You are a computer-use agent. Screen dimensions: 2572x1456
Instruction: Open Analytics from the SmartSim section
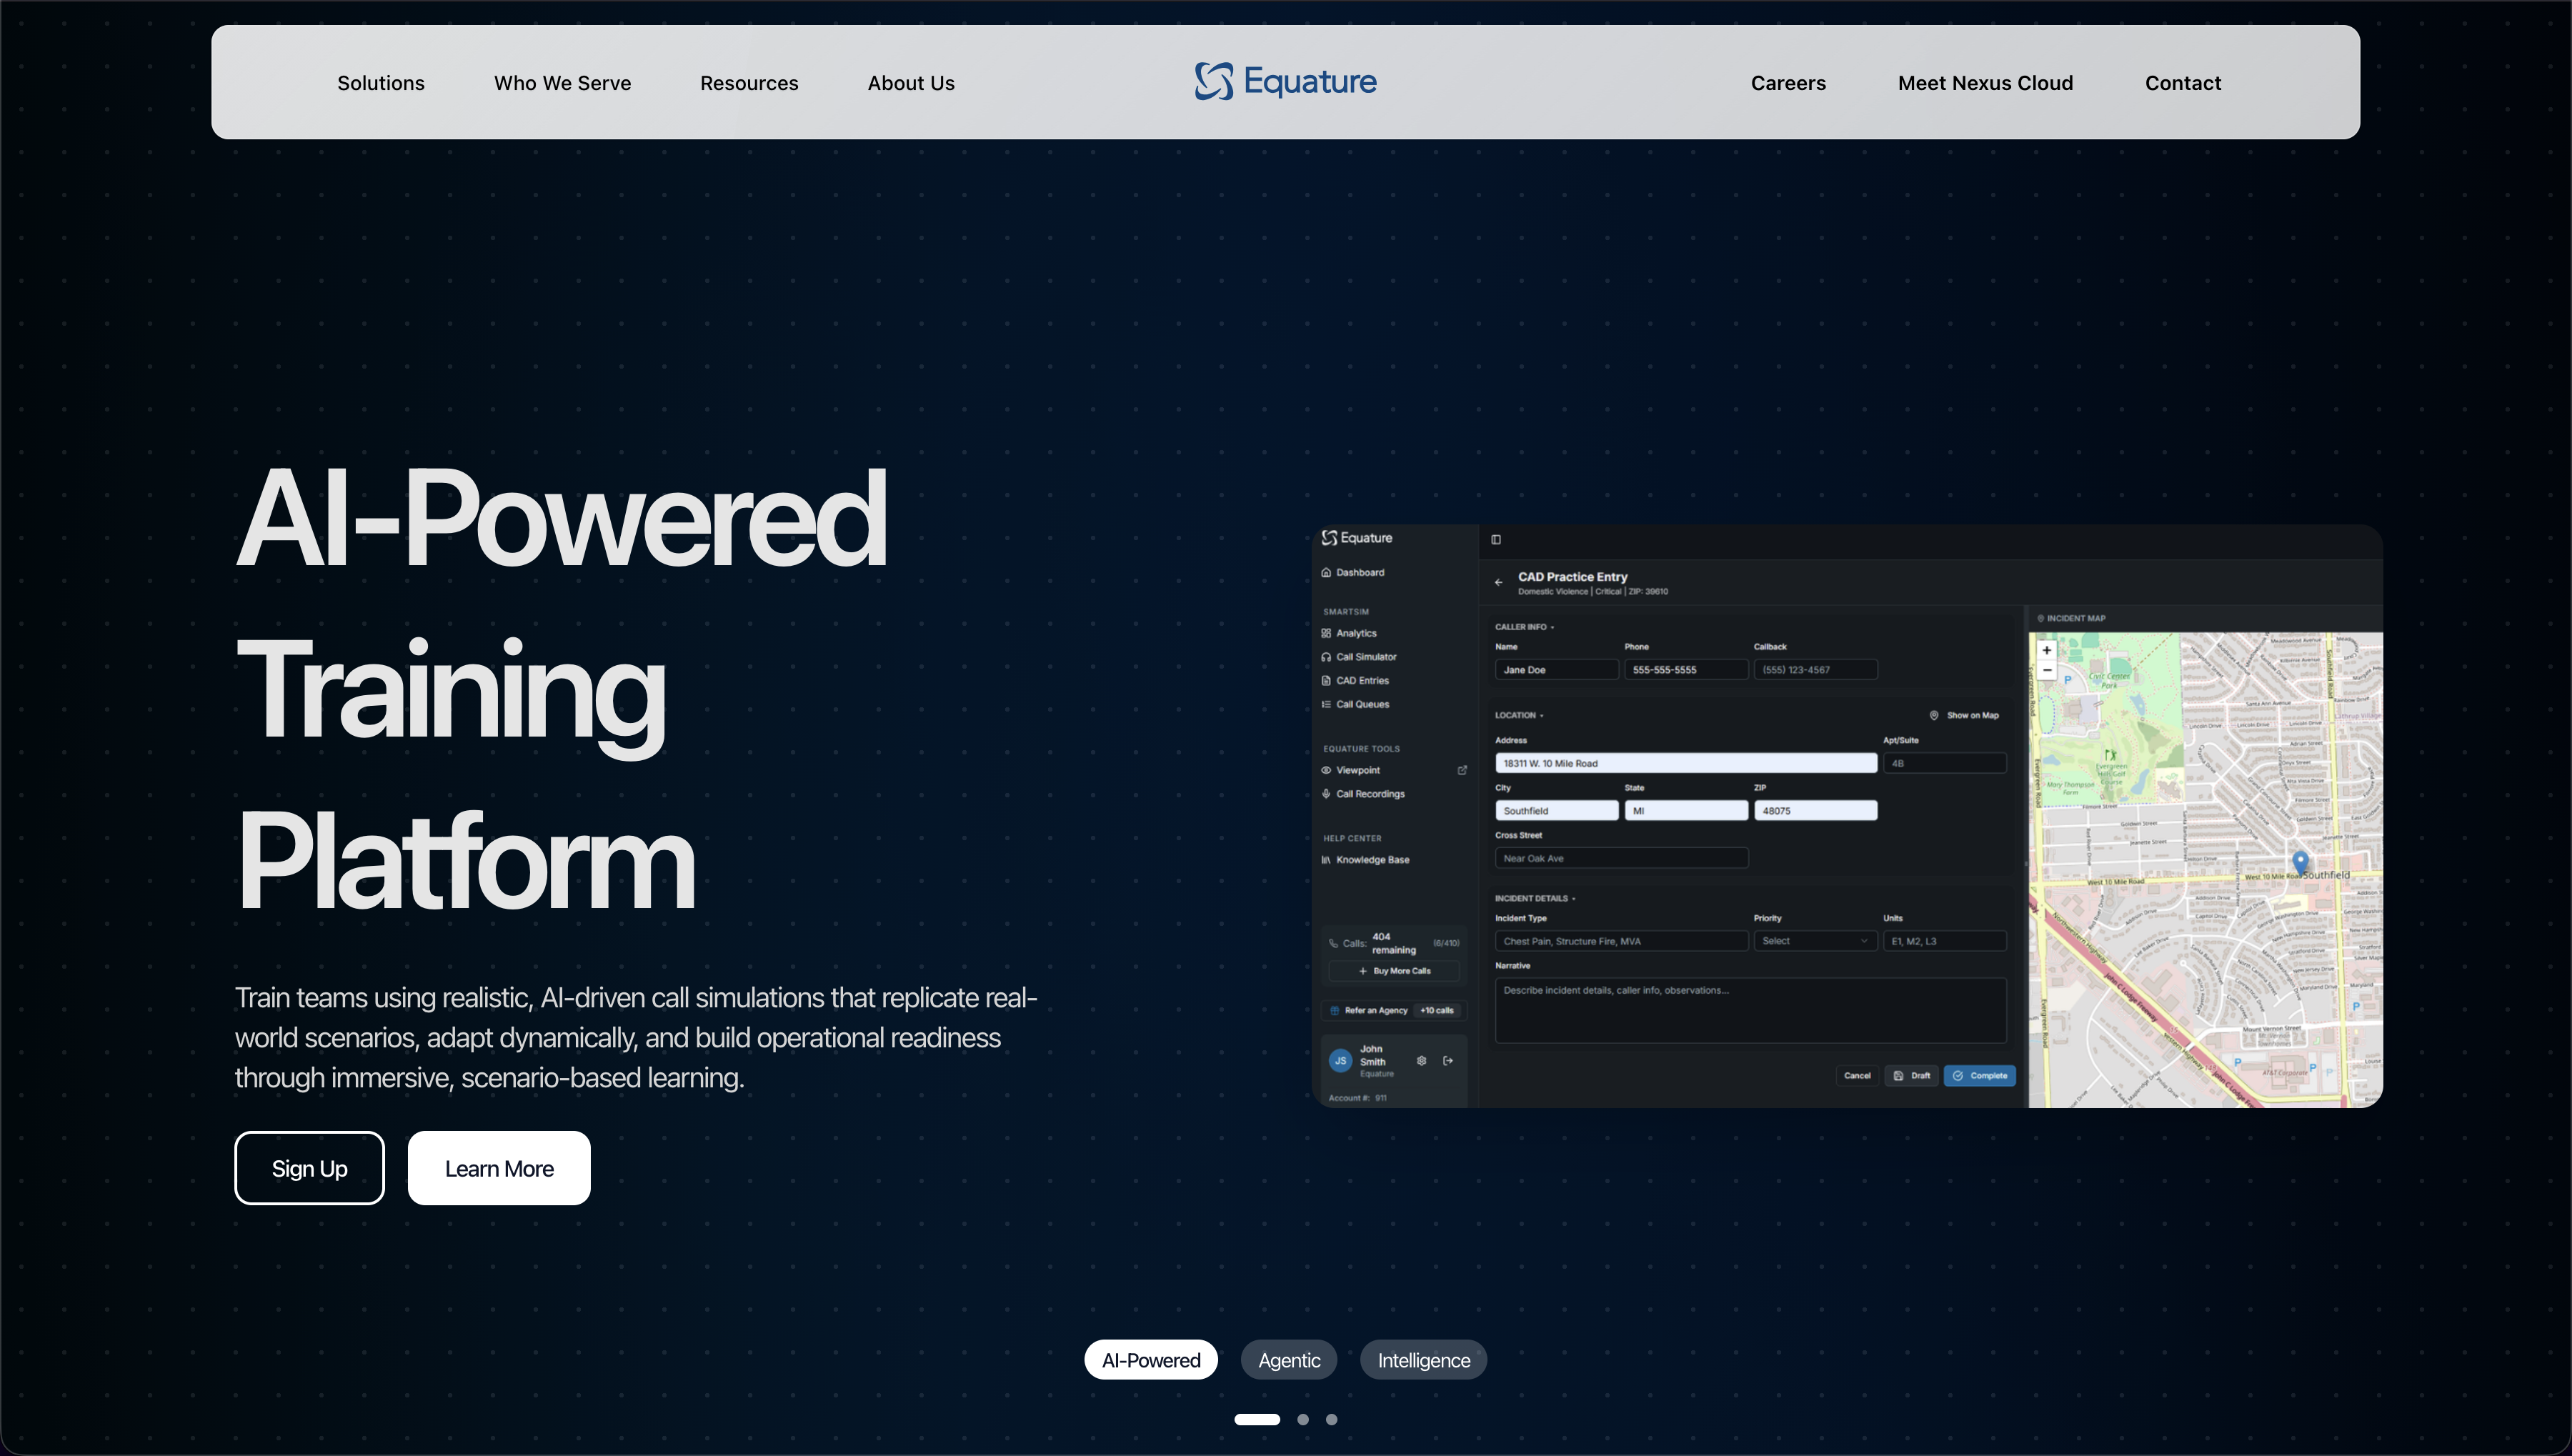coord(1328,632)
